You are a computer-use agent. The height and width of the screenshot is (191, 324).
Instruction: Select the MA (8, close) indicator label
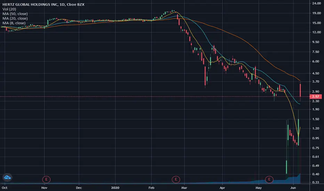[14, 23]
